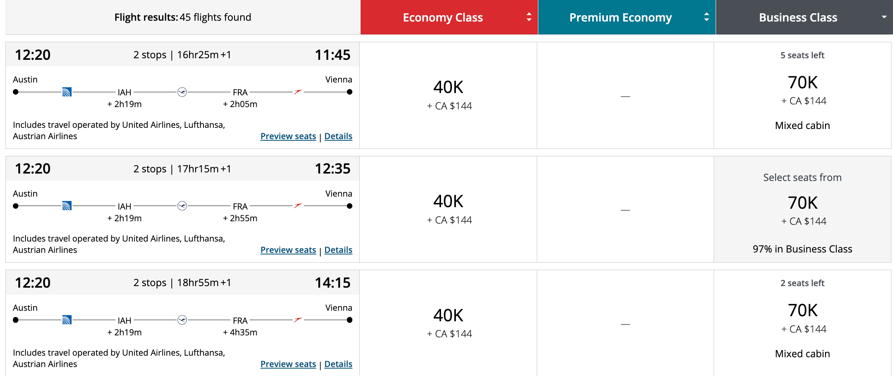893x376 pixels.
Task: Select 40K Economy fare for 14:15 arrival
Action: 448,323
